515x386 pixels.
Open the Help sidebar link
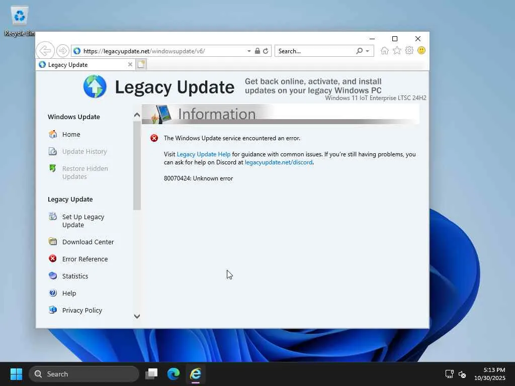pos(69,293)
